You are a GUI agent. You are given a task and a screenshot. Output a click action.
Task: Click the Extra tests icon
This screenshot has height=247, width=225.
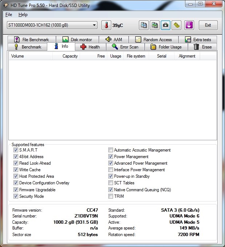click(x=188, y=39)
